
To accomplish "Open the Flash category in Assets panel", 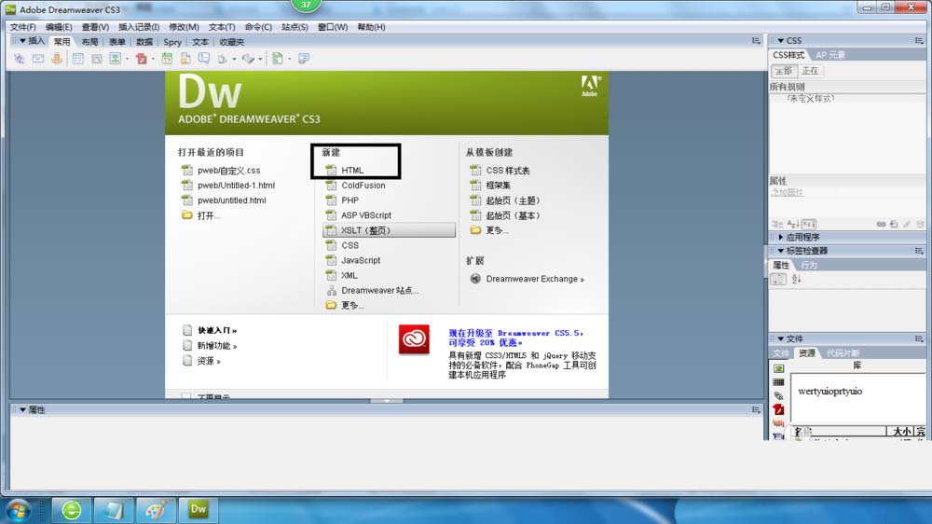I will click(778, 410).
